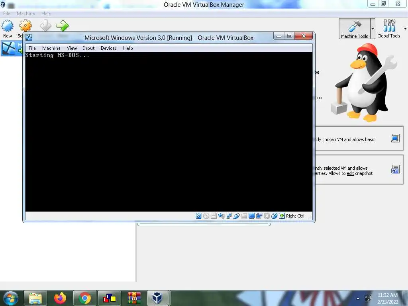The height and width of the screenshot is (306, 408).
Task: Click the hard disk activity status icon
Action: click(198, 216)
